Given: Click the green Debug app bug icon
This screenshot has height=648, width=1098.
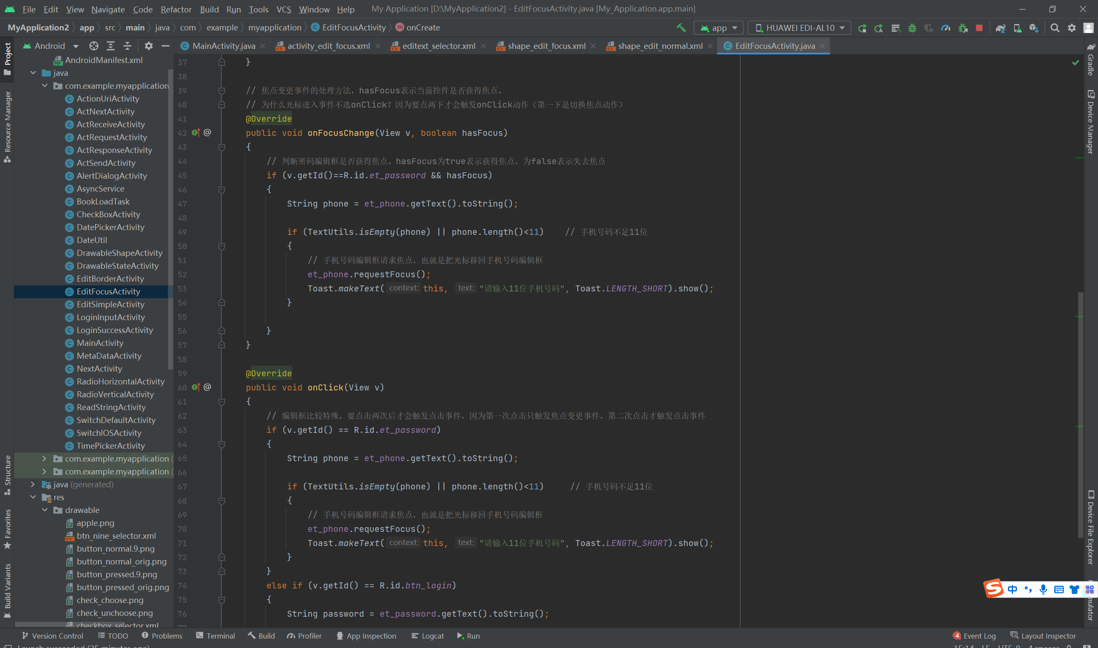Looking at the screenshot, I should click(x=912, y=28).
